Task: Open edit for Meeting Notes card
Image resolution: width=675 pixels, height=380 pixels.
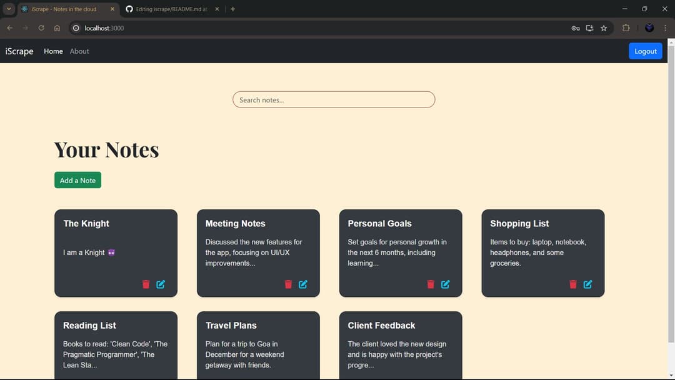Action: click(x=303, y=284)
